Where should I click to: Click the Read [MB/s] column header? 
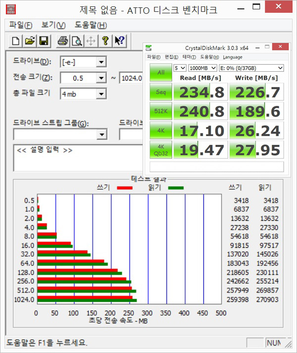tap(200, 78)
